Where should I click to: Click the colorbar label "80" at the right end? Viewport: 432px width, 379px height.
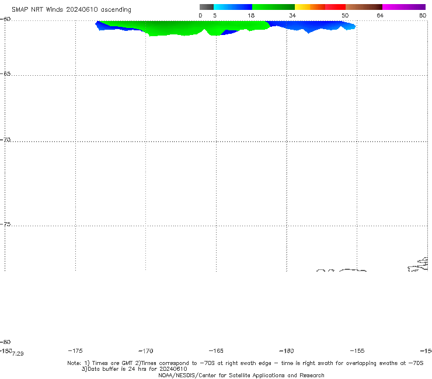pos(423,15)
